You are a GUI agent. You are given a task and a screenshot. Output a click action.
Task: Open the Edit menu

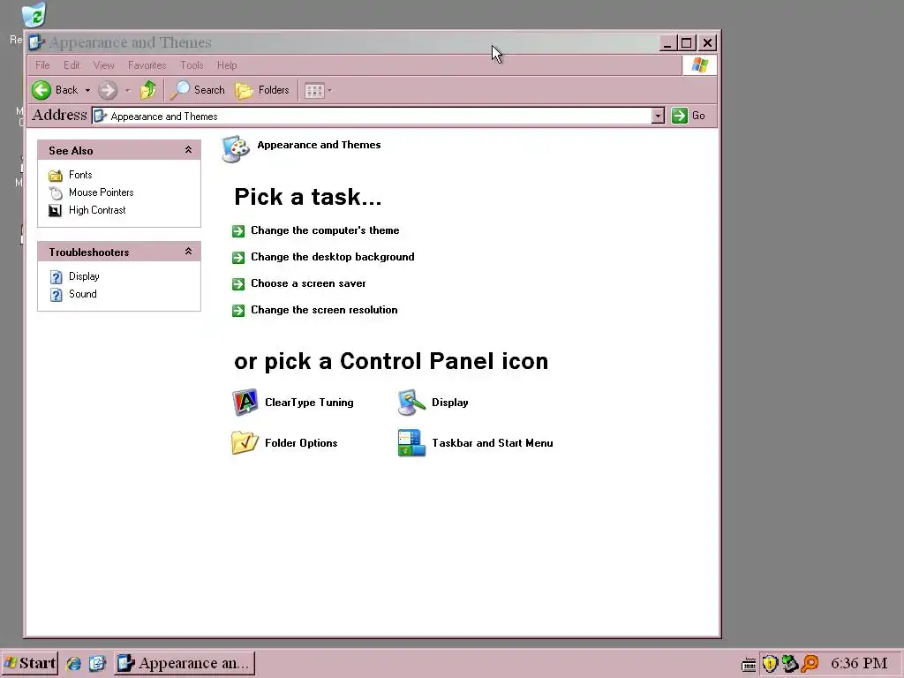click(x=72, y=65)
